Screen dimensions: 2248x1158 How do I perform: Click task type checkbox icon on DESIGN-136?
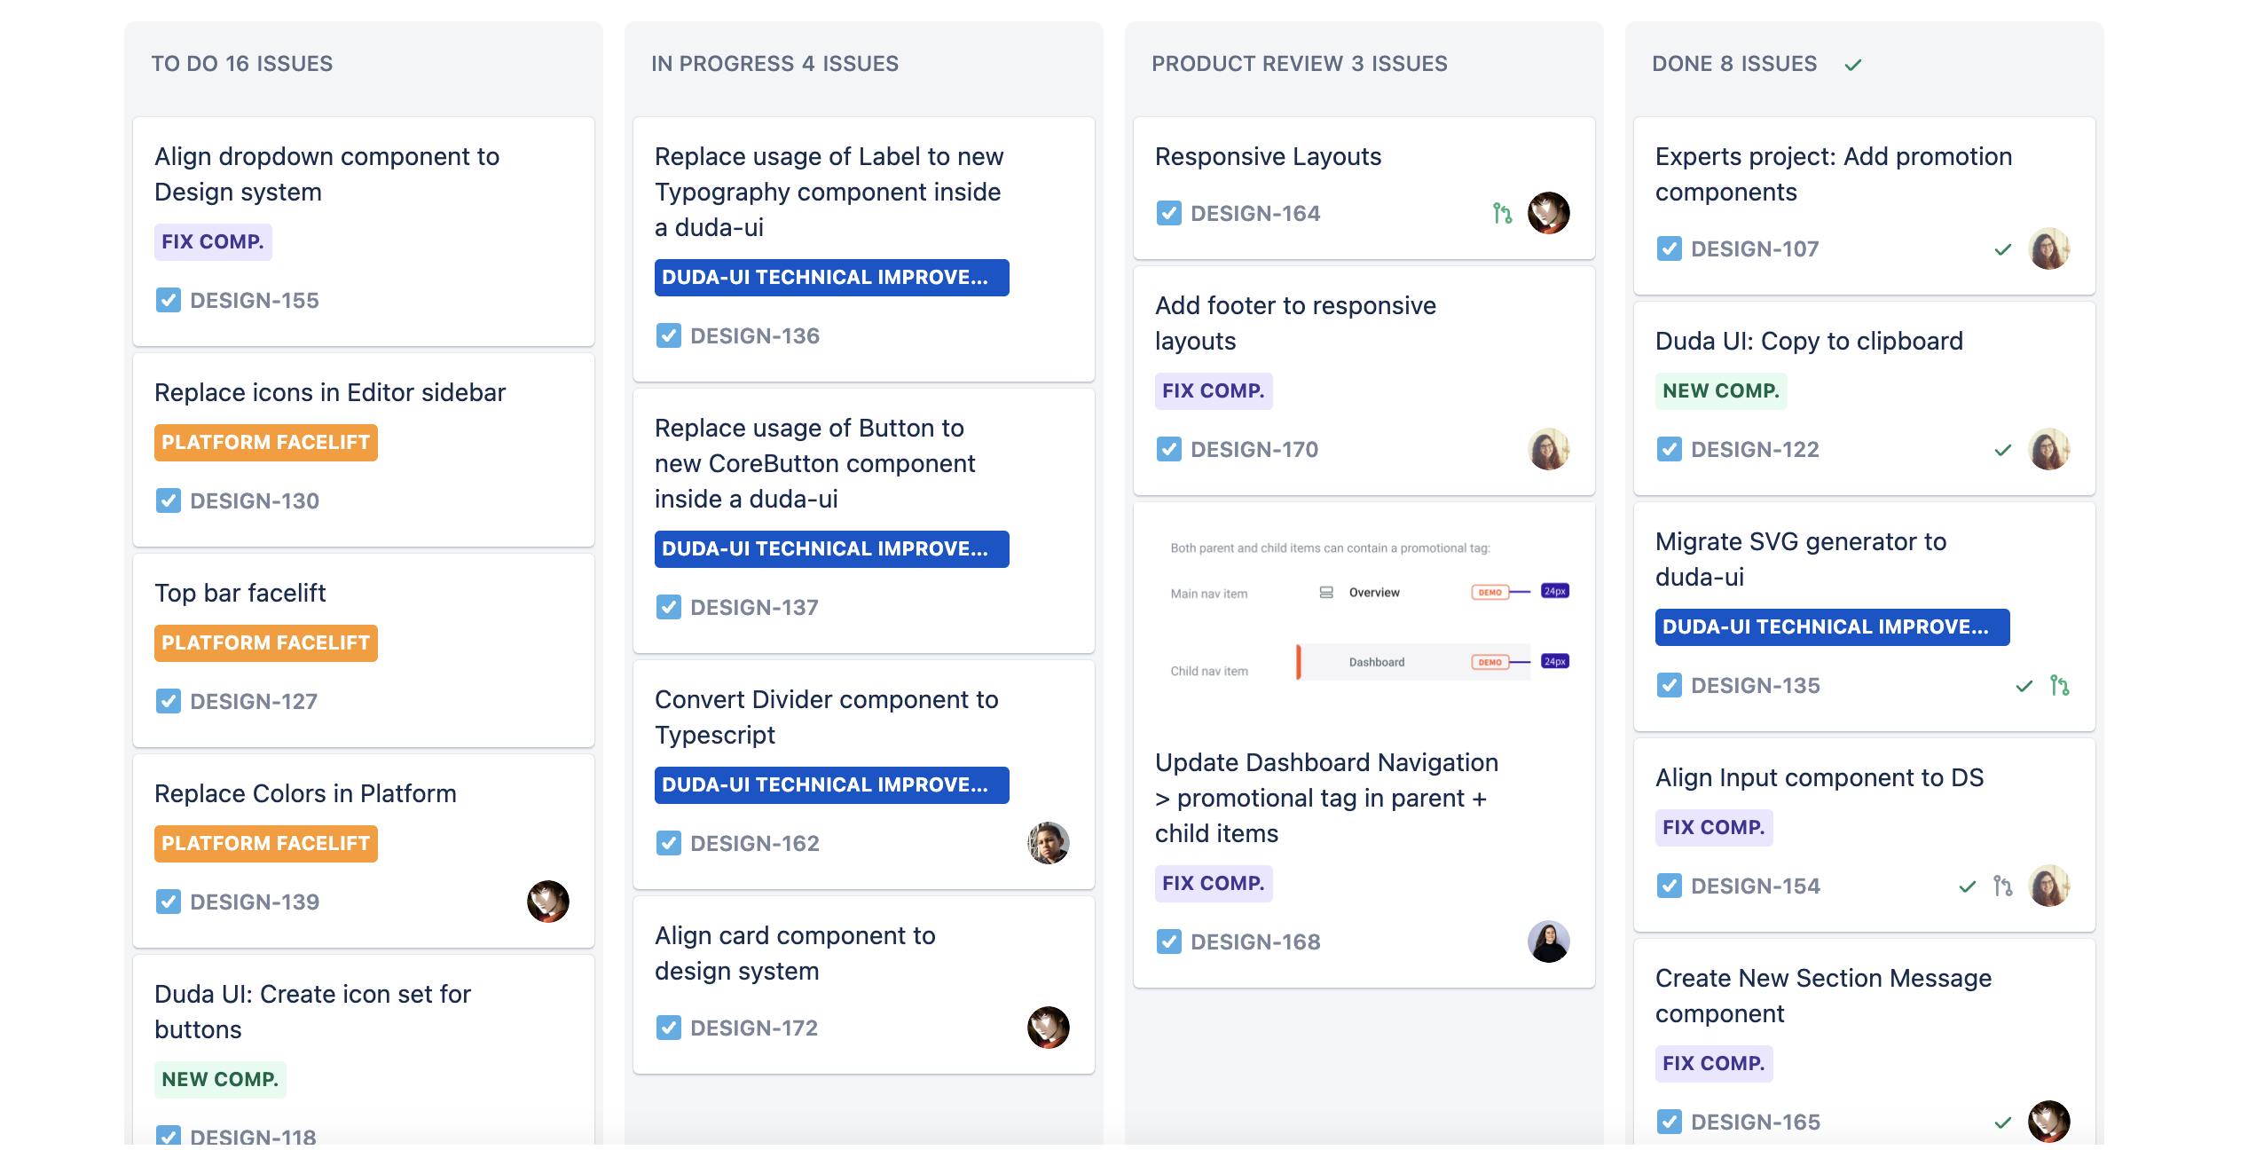669,335
